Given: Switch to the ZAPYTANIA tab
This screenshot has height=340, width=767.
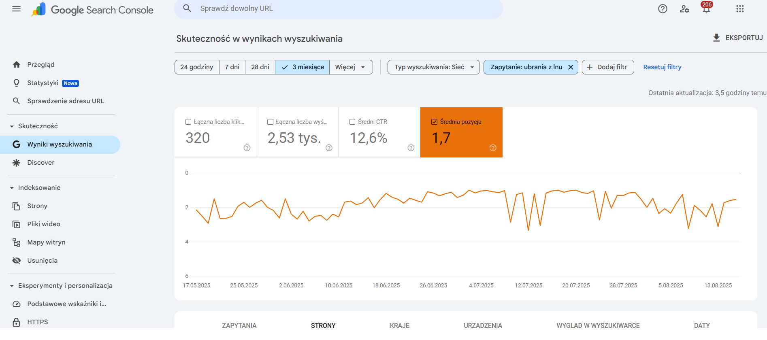Looking at the screenshot, I should pyautogui.click(x=239, y=325).
